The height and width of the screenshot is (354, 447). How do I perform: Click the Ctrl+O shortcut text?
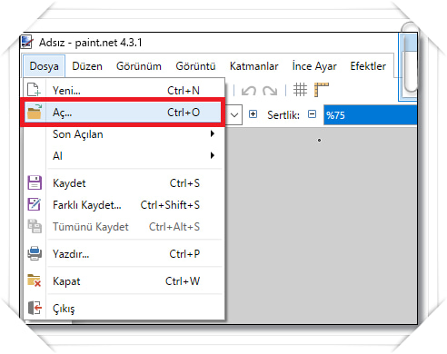[x=184, y=113]
